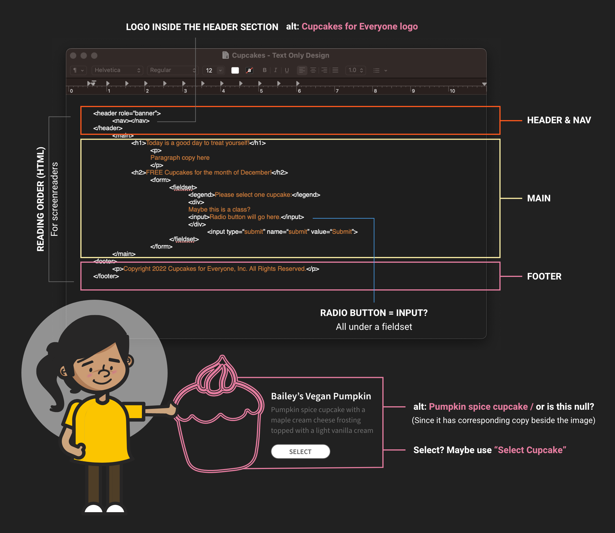Expand the font size dropdown arrow
Image resolution: width=615 pixels, height=533 pixels.
point(221,70)
